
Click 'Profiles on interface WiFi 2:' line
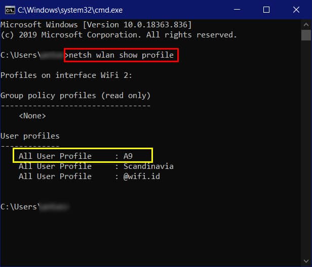[66, 75]
